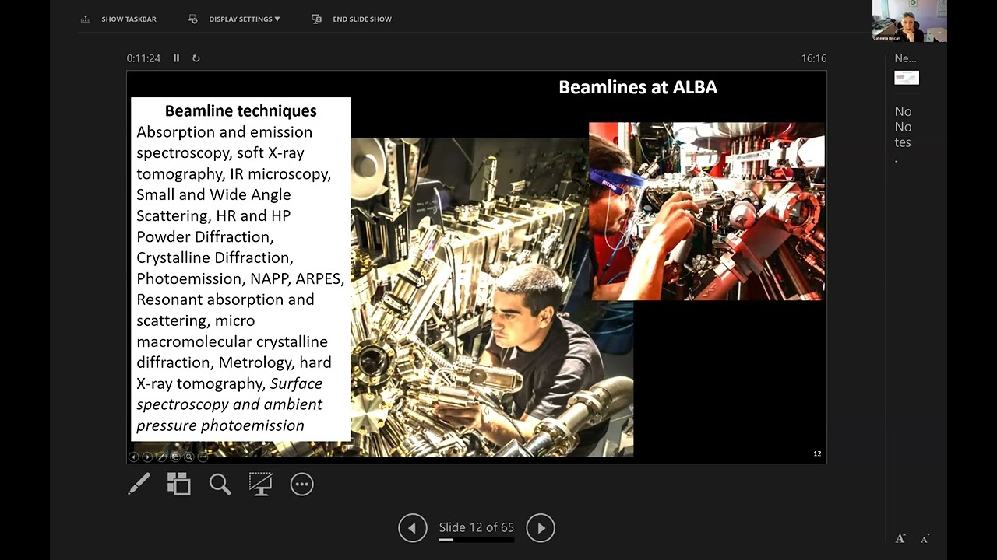
Task: Click the photo of the man in the black shirt
Action: pos(492,297)
